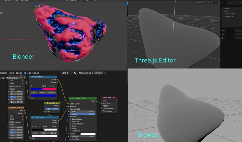This screenshot has width=242, height=142.
Task: Click the Alpha value field in Principled BSDF
Action: click(x=83, y=114)
